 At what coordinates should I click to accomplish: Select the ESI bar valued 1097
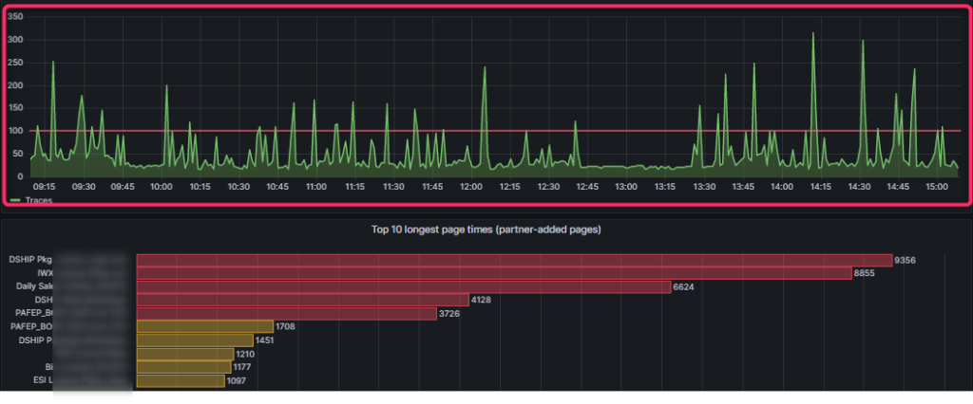coord(181,380)
